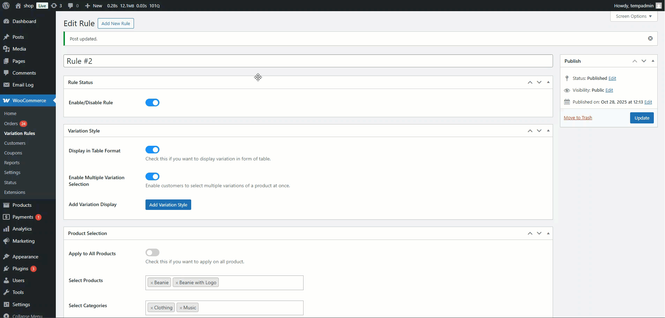Click the WordPress logo icon
665x318 pixels.
click(6, 6)
